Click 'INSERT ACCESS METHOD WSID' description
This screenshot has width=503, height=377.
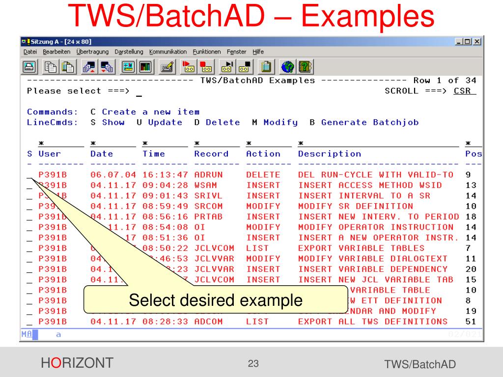pos(370,185)
